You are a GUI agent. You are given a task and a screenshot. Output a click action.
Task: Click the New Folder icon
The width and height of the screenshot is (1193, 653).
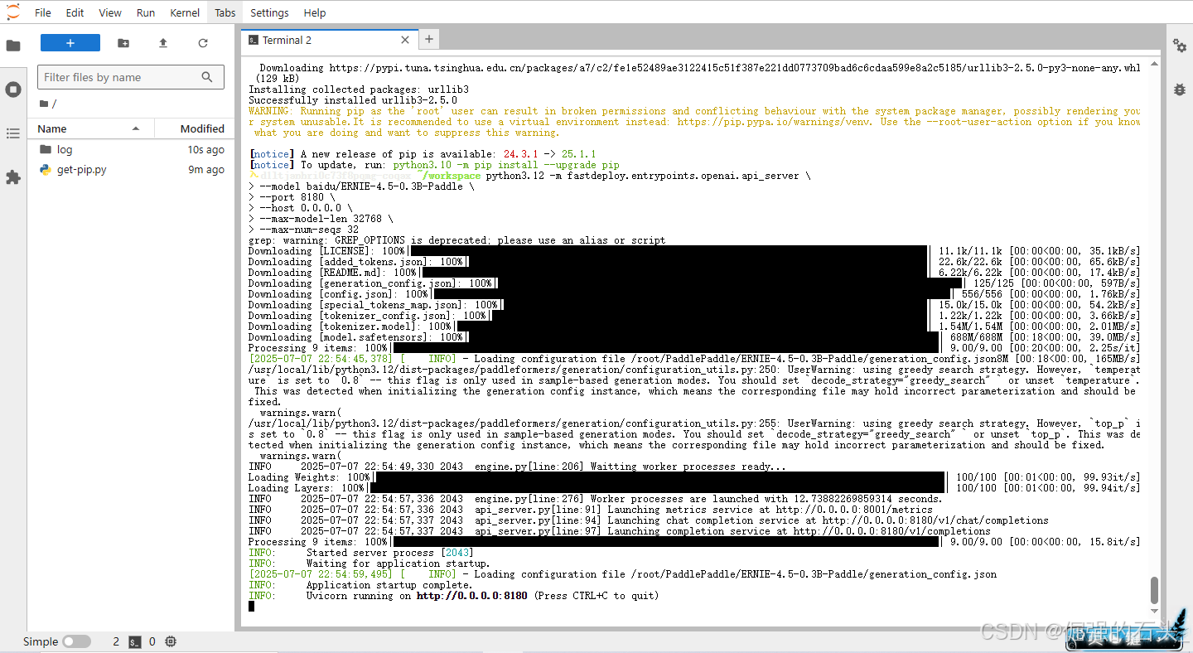click(x=123, y=43)
